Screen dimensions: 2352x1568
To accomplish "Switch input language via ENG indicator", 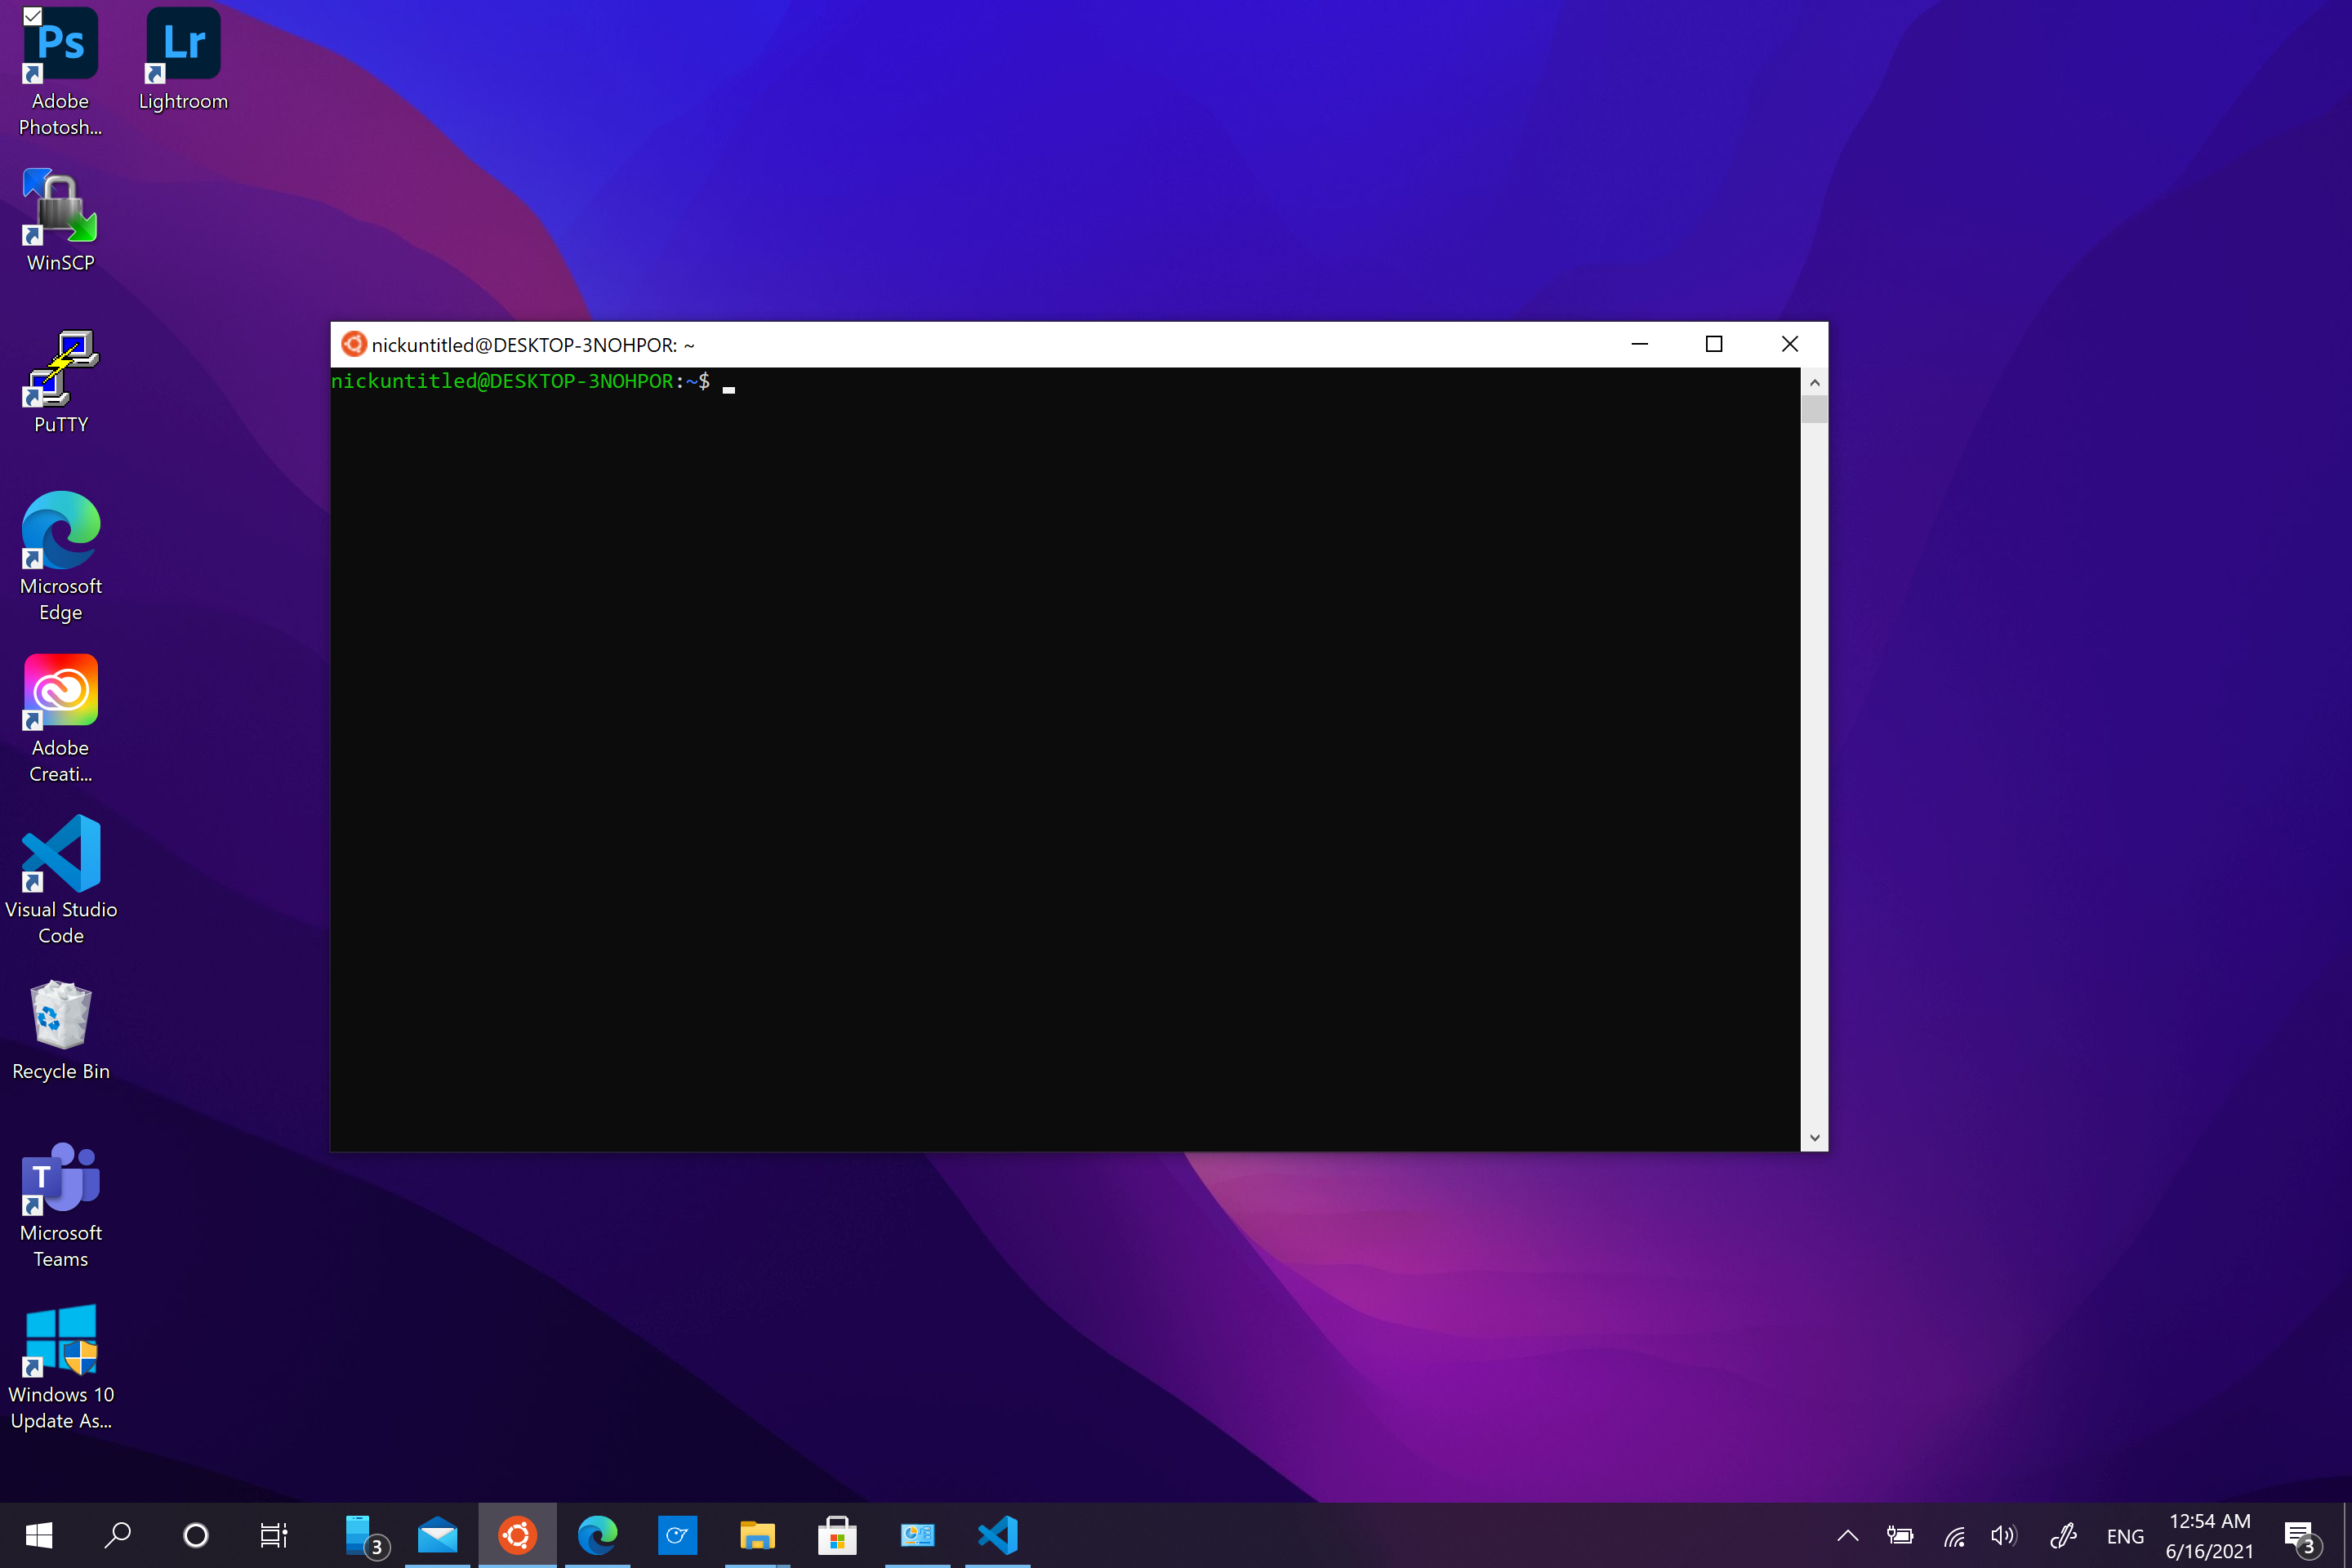I will (x=2125, y=1537).
